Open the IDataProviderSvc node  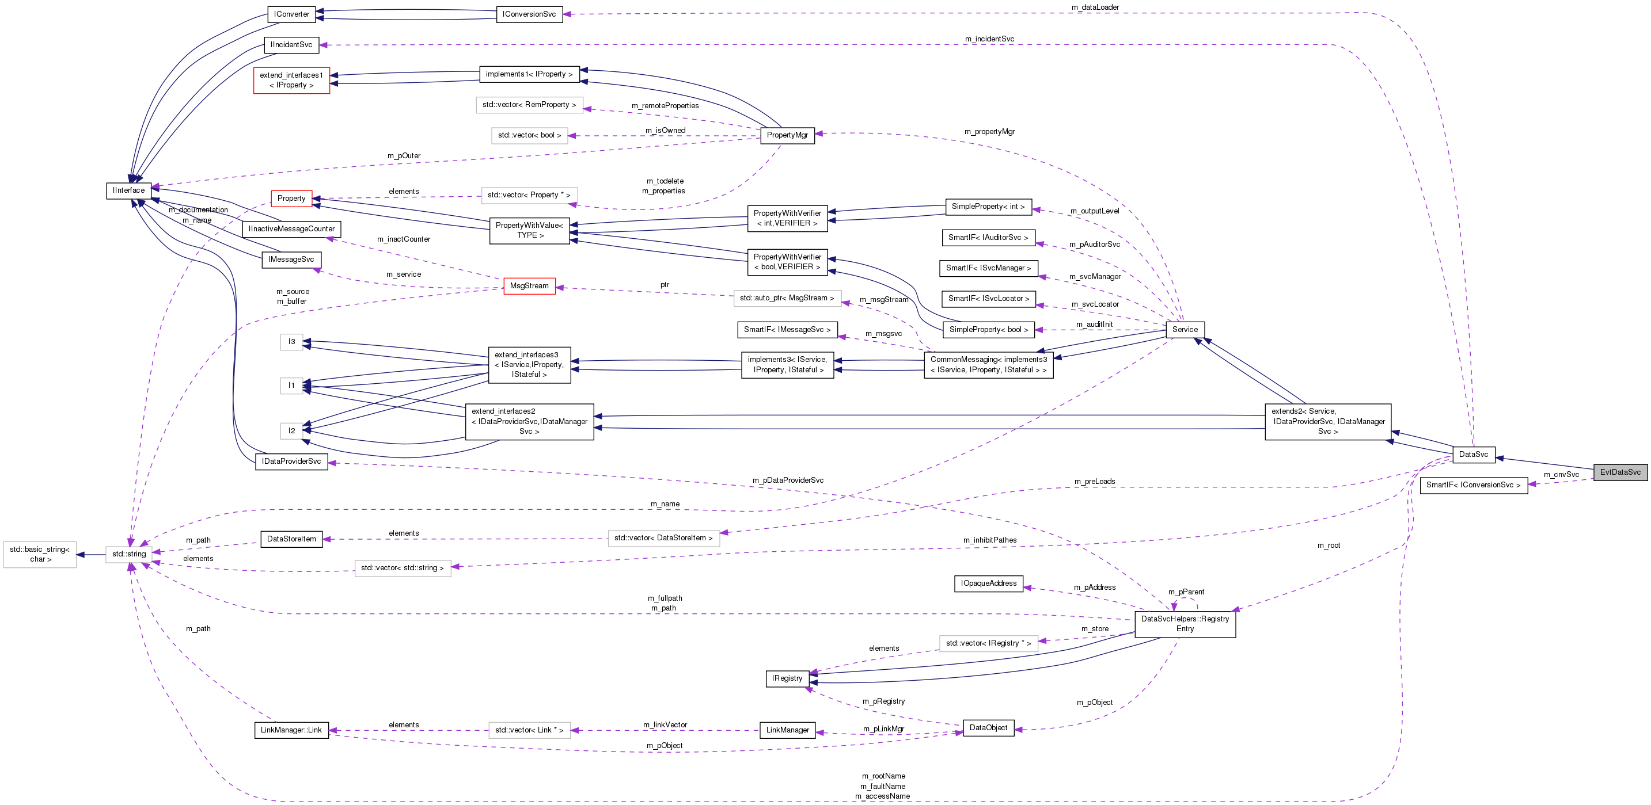click(x=291, y=460)
